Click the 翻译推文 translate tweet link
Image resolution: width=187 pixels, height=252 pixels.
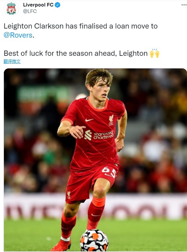(12, 61)
